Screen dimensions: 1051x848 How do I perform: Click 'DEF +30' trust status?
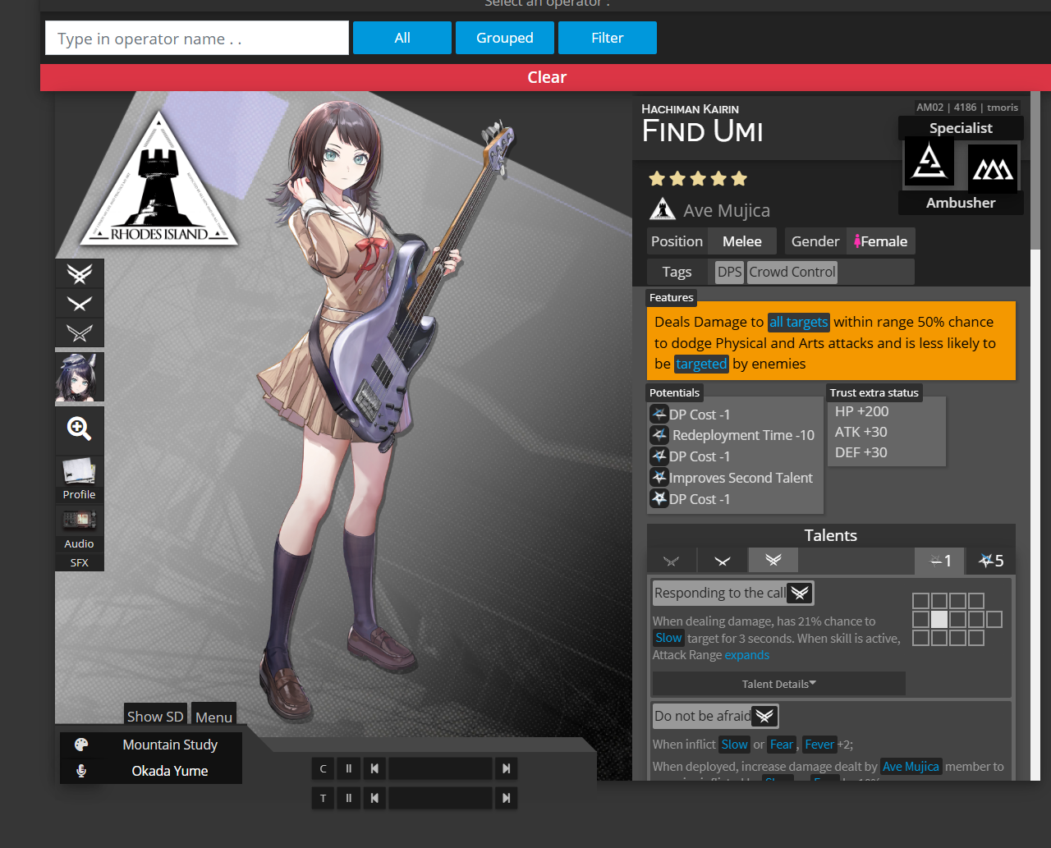pyautogui.click(x=861, y=452)
